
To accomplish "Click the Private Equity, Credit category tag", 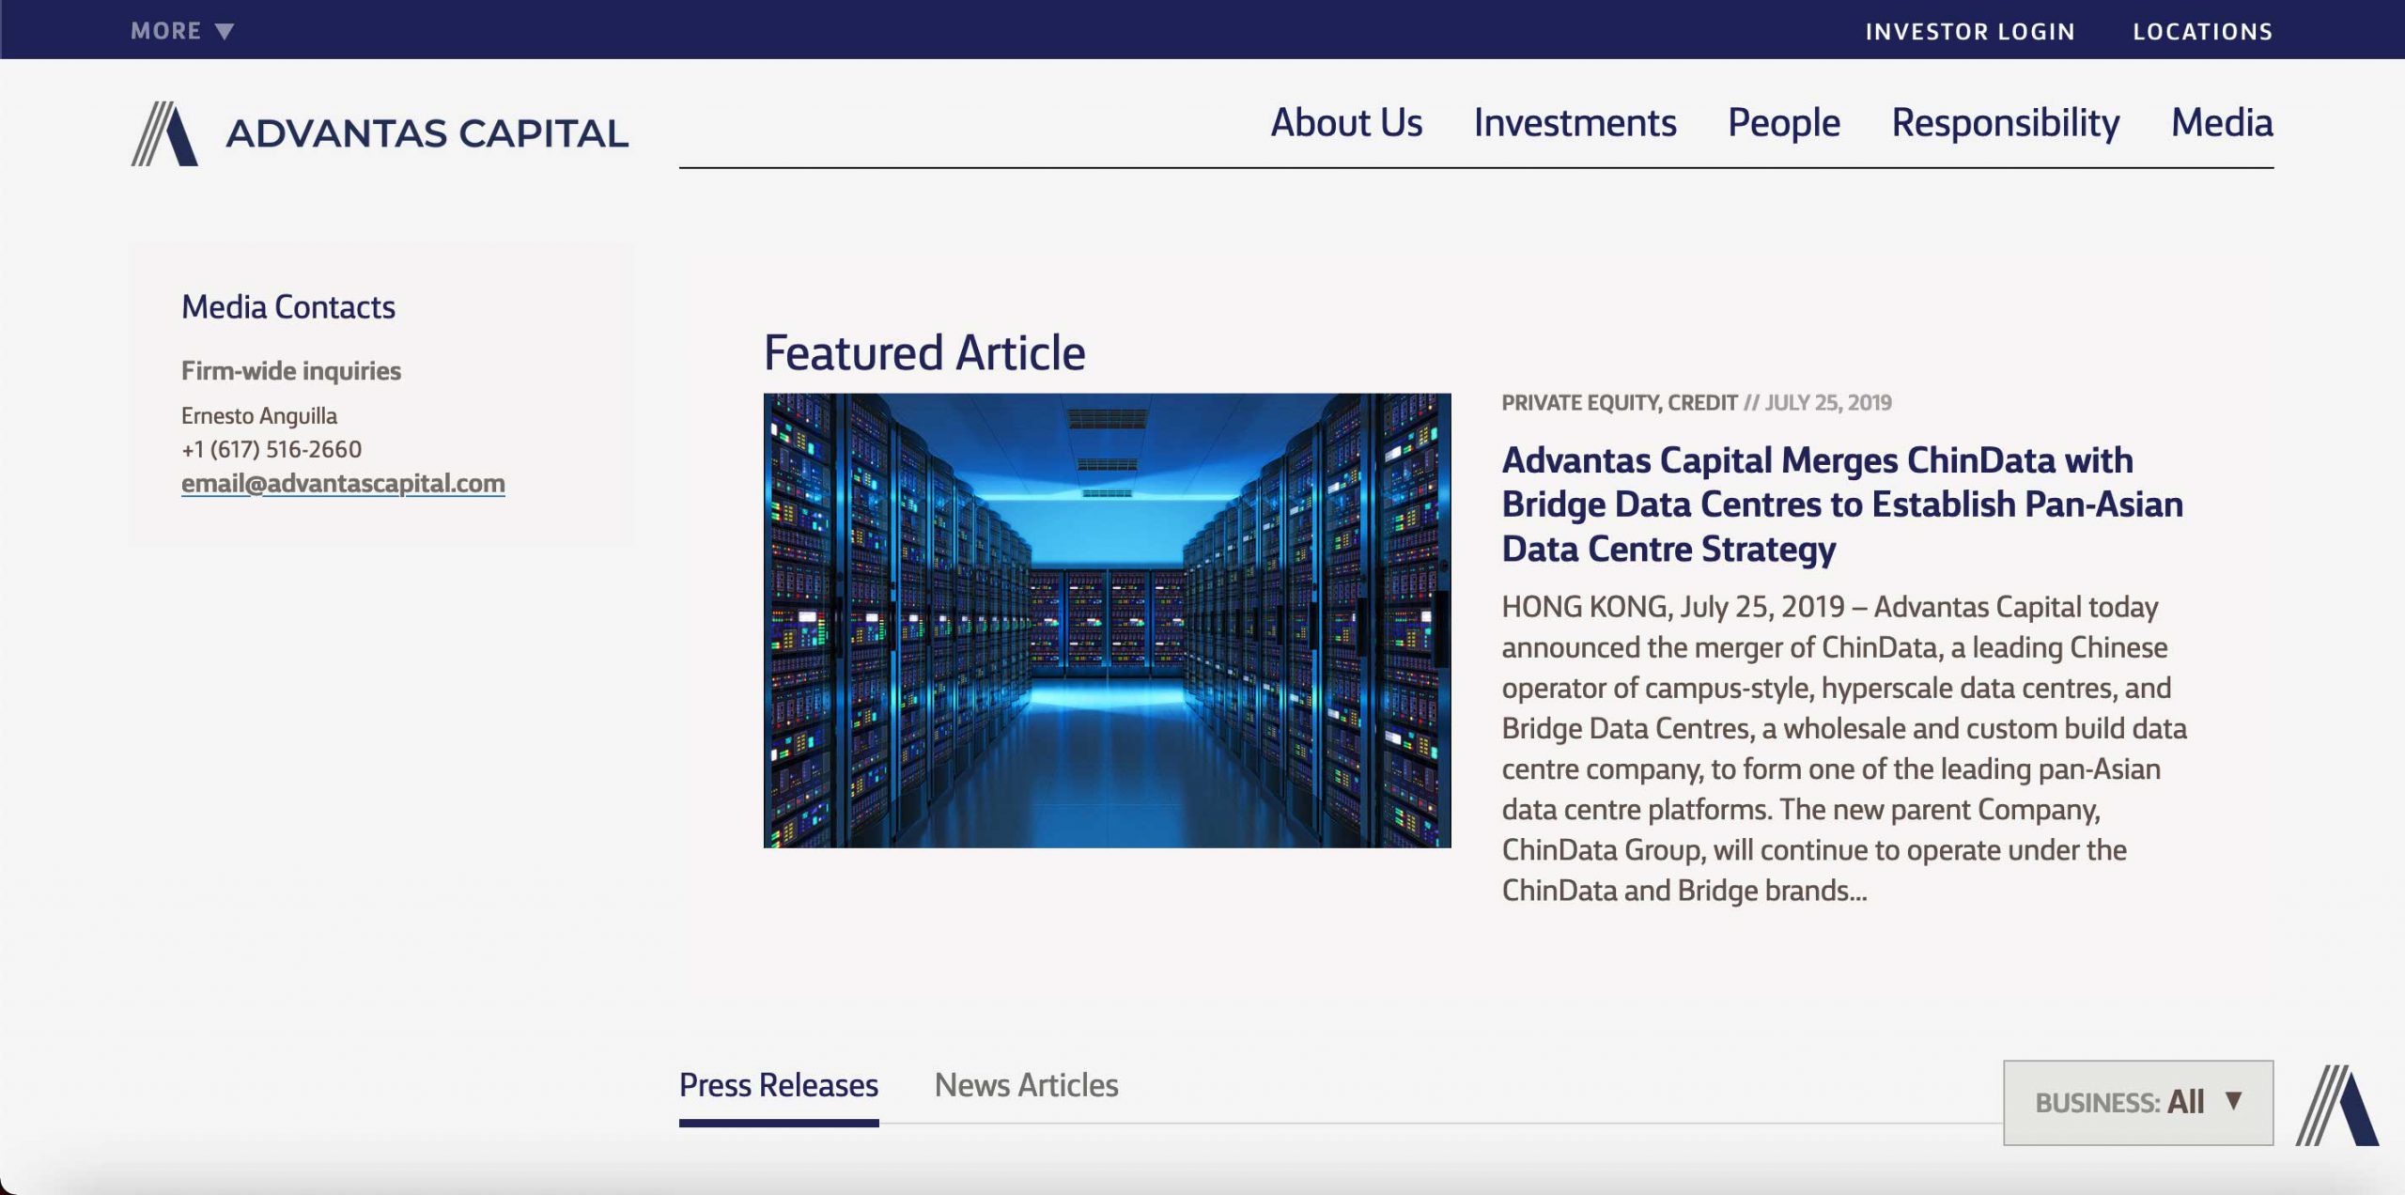I will (x=1620, y=403).
